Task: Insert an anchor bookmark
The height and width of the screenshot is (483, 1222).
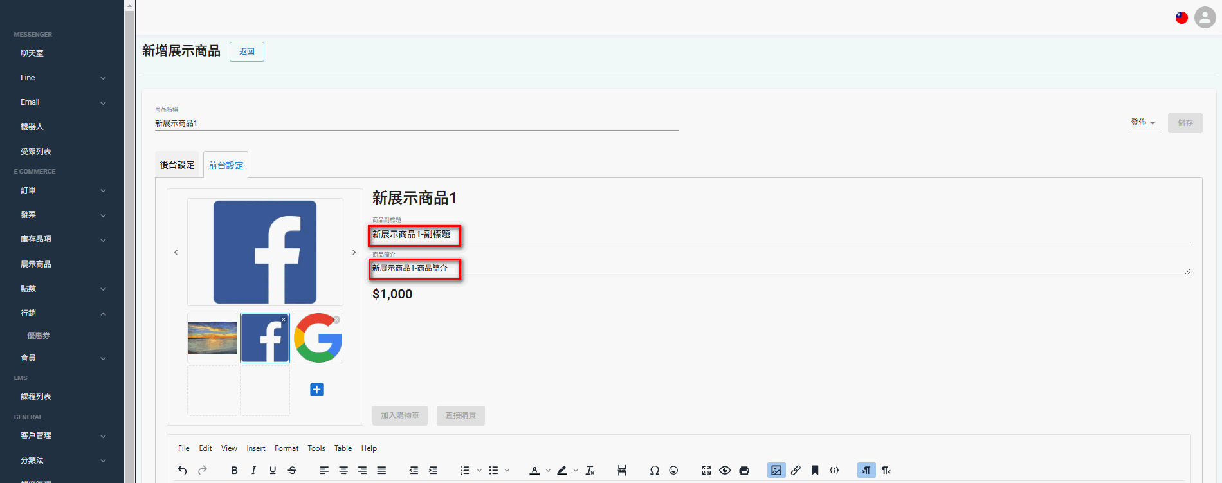Action: (x=815, y=470)
